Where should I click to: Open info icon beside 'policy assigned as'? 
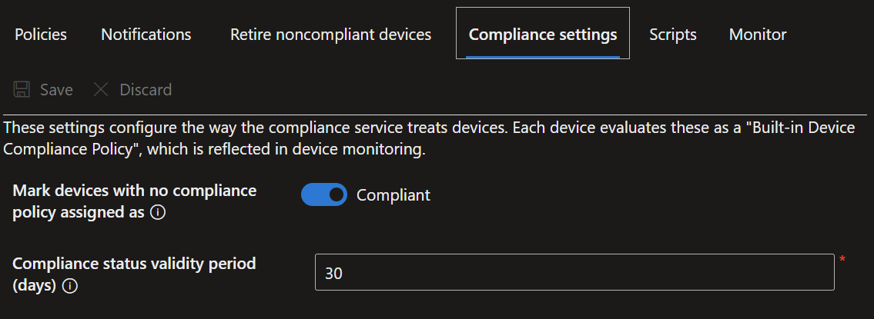158,213
